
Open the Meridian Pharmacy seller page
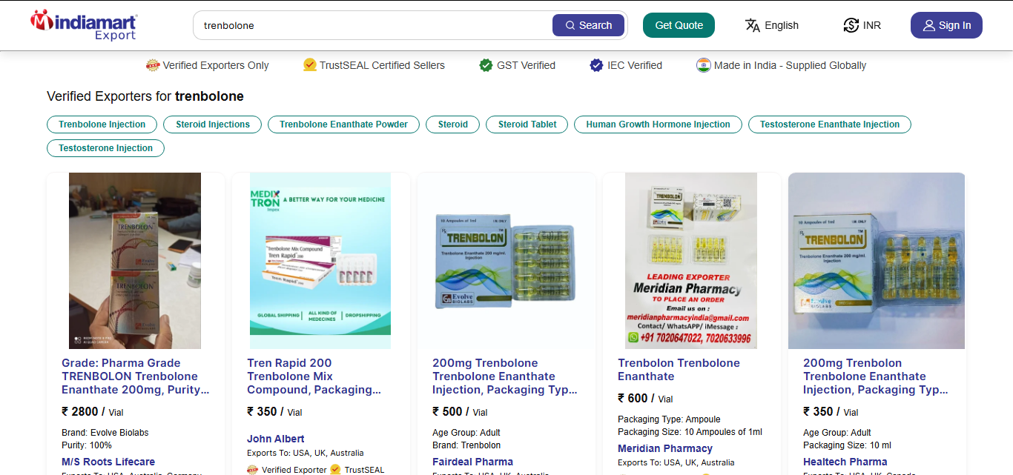[665, 448]
